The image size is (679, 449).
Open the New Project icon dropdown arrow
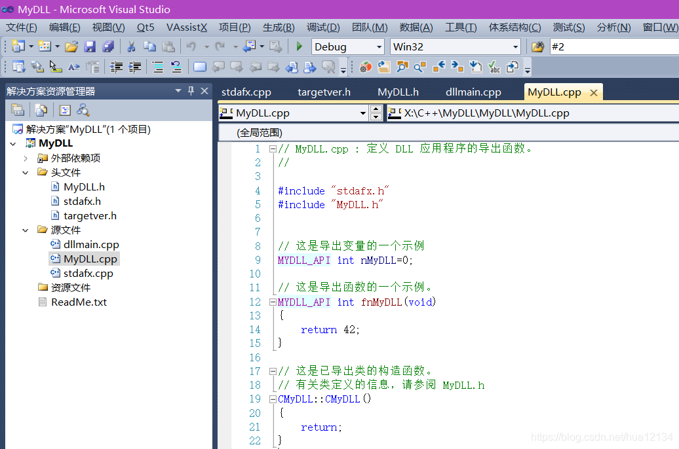click(31, 46)
